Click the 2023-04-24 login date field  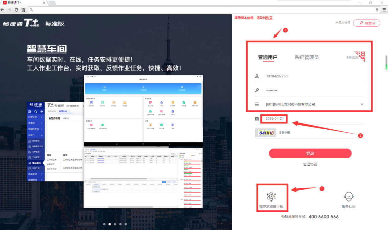pos(310,119)
